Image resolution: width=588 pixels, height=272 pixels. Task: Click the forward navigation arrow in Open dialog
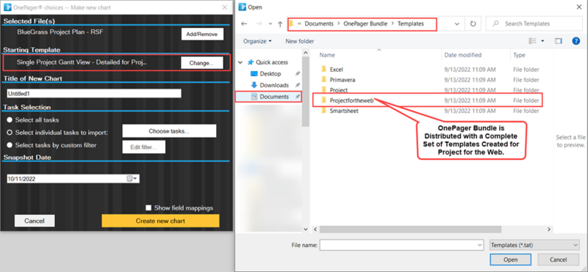pos(259,23)
